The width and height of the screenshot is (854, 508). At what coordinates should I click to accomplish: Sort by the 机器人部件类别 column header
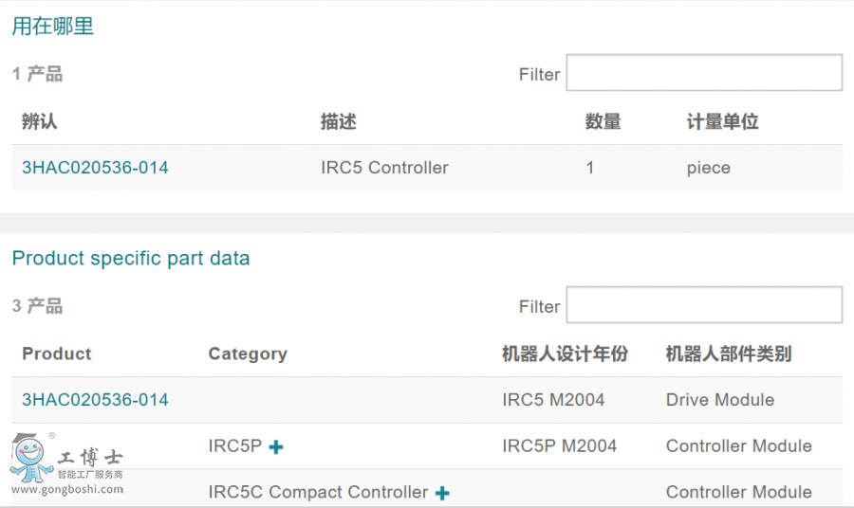729,354
